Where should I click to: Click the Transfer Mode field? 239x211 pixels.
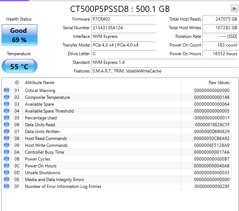click(123, 45)
